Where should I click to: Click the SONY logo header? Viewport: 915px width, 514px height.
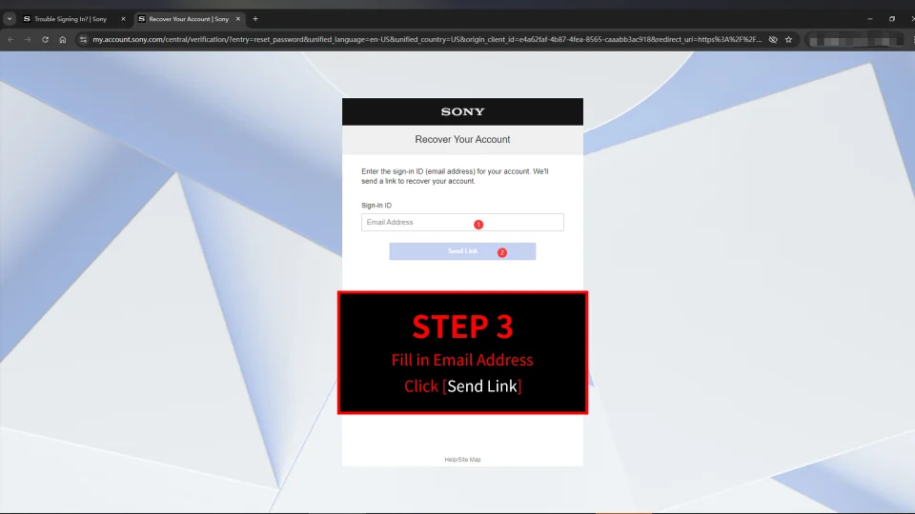(x=462, y=111)
